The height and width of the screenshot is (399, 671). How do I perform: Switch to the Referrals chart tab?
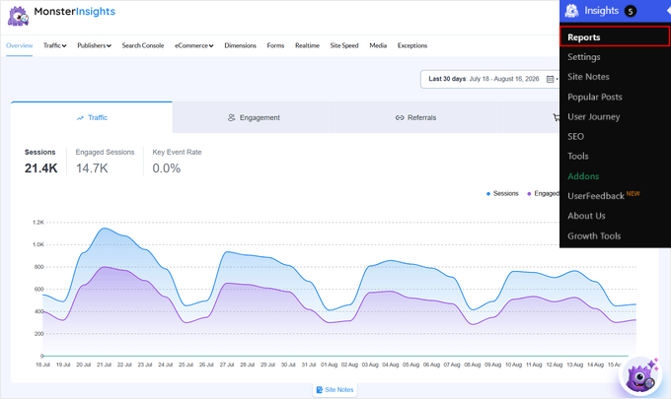coord(415,117)
